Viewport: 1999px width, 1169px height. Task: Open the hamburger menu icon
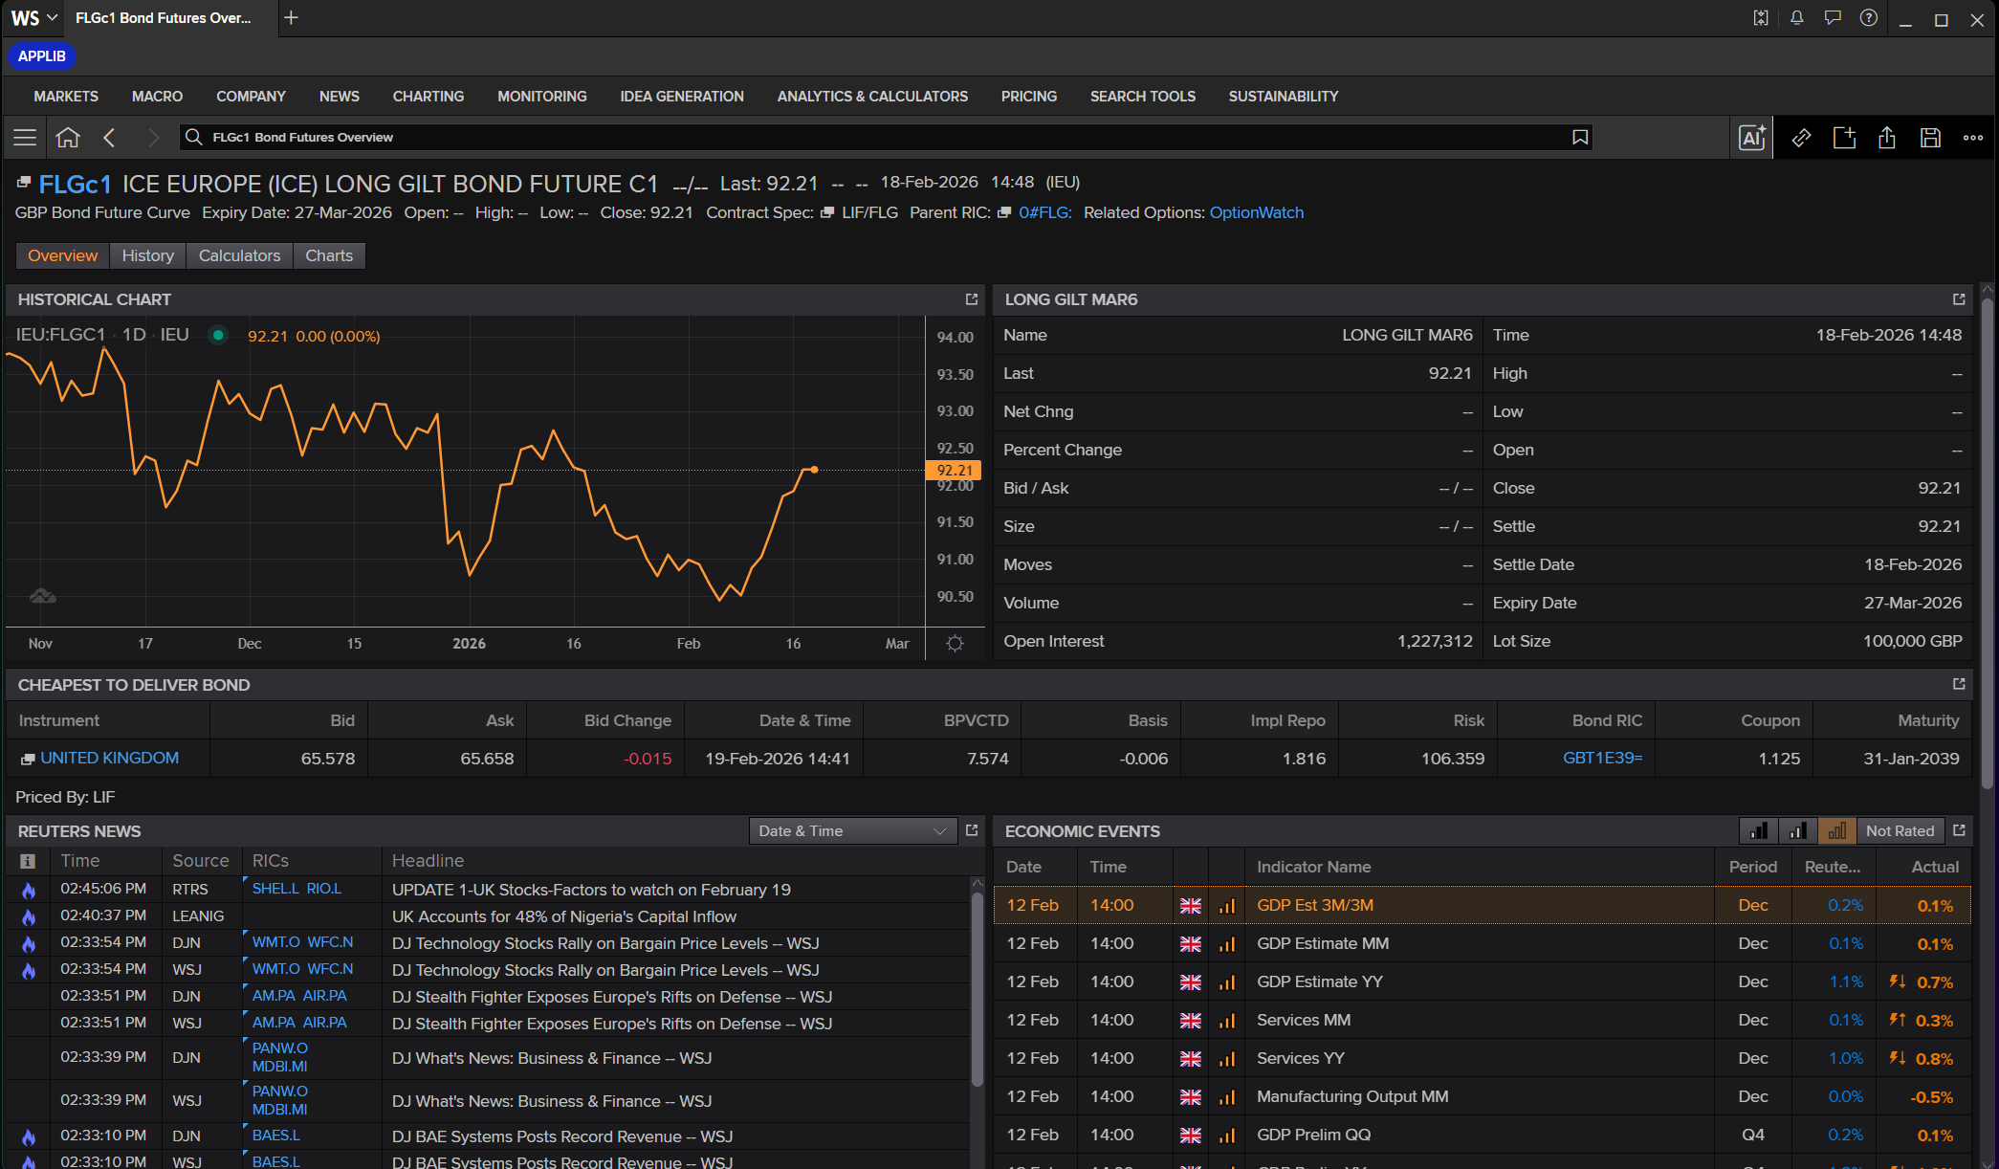coord(25,138)
